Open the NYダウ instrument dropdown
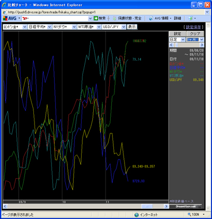The height and width of the screenshot is (219, 212). point(64,27)
